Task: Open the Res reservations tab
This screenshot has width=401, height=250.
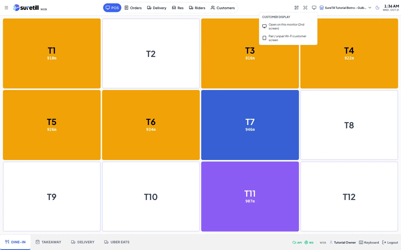Action: pyautogui.click(x=178, y=8)
